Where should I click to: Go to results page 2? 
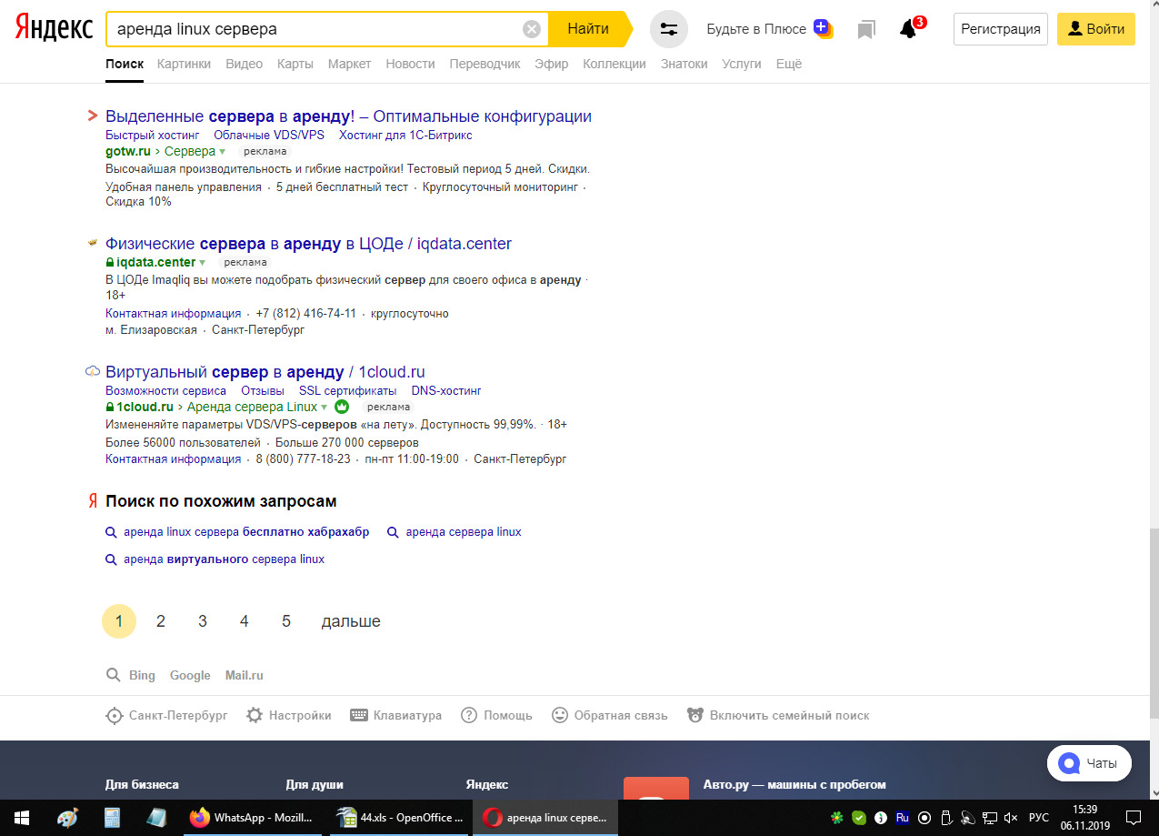click(x=161, y=621)
